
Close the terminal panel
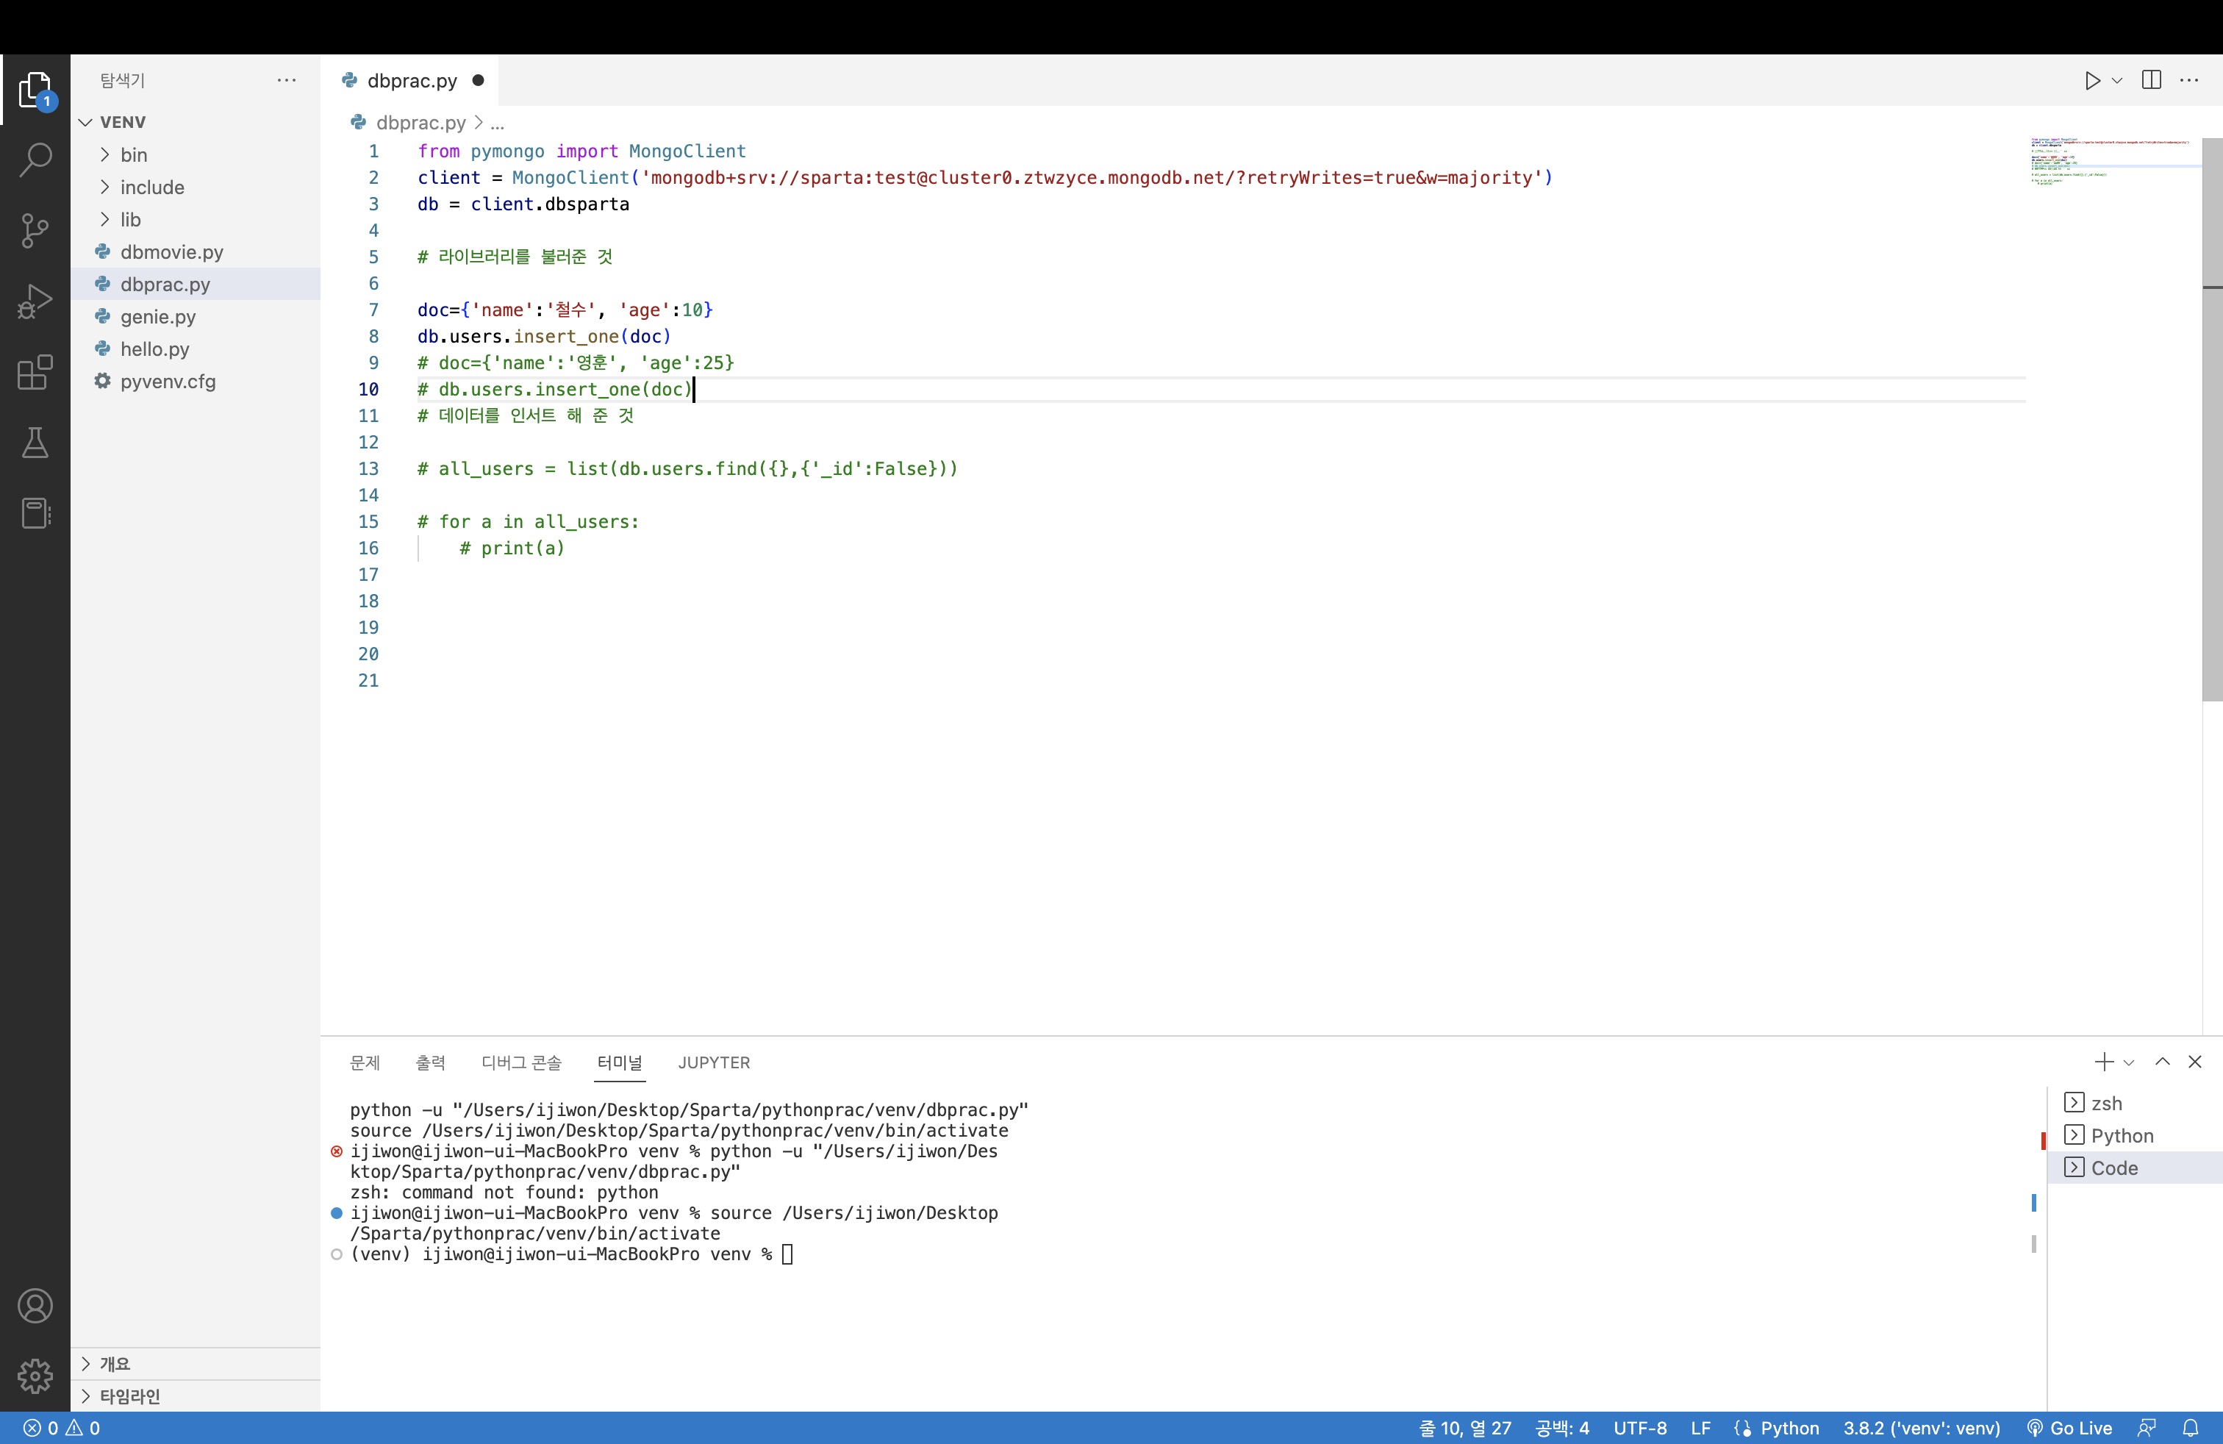(x=2195, y=1062)
